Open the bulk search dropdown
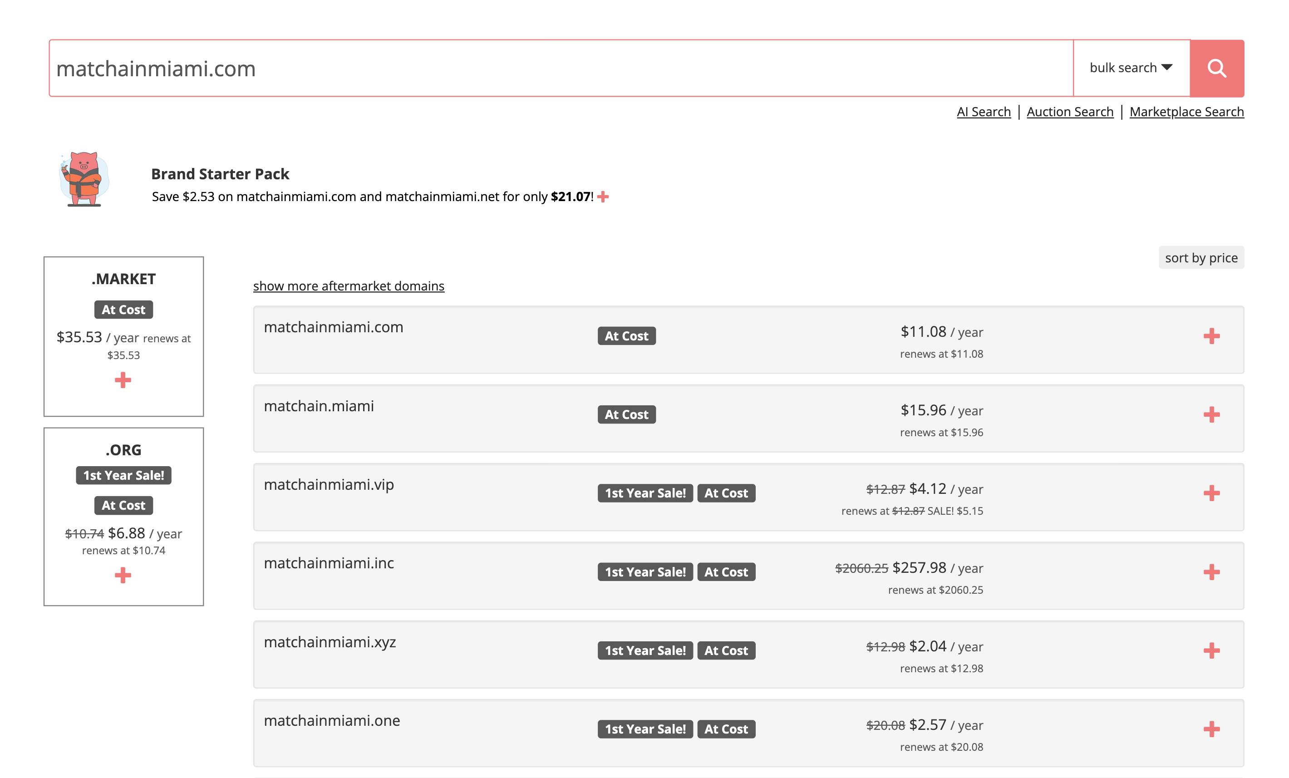The height and width of the screenshot is (778, 1289). pyautogui.click(x=1131, y=68)
